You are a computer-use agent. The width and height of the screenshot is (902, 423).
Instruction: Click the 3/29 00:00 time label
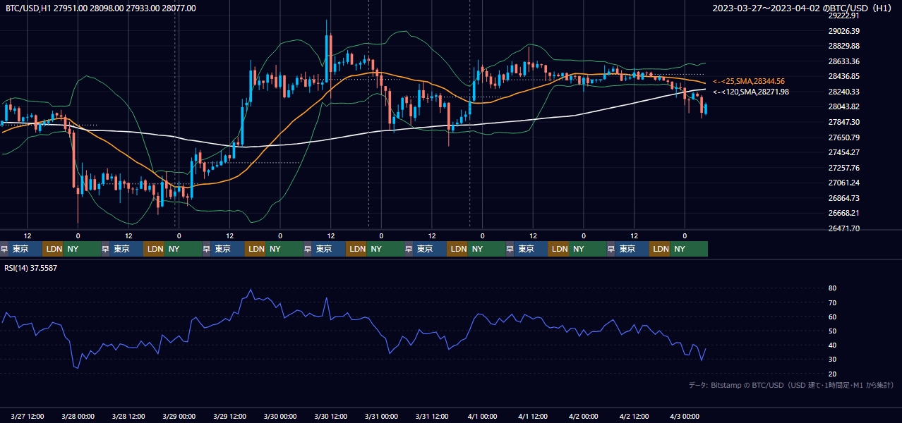click(x=179, y=416)
